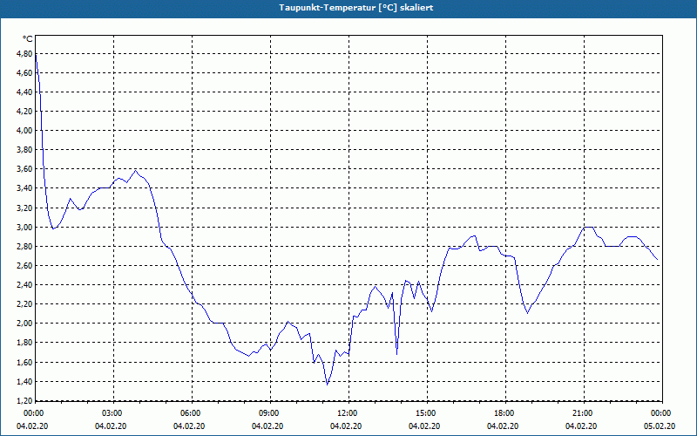Click the 4,00 y-axis value
Viewport: 697px width, 436px height.
click(x=24, y=130)
